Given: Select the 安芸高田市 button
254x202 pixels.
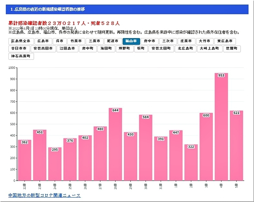Looking at the screenshot, I should [43, 49].
